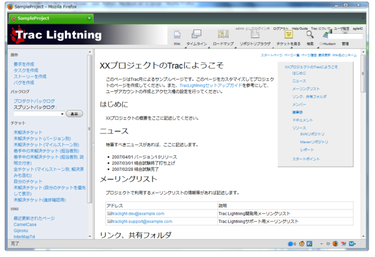This screenshot has height=257, width=375.
Task: Click the main page scrollbar down arrow
Action: click(363, 237)
